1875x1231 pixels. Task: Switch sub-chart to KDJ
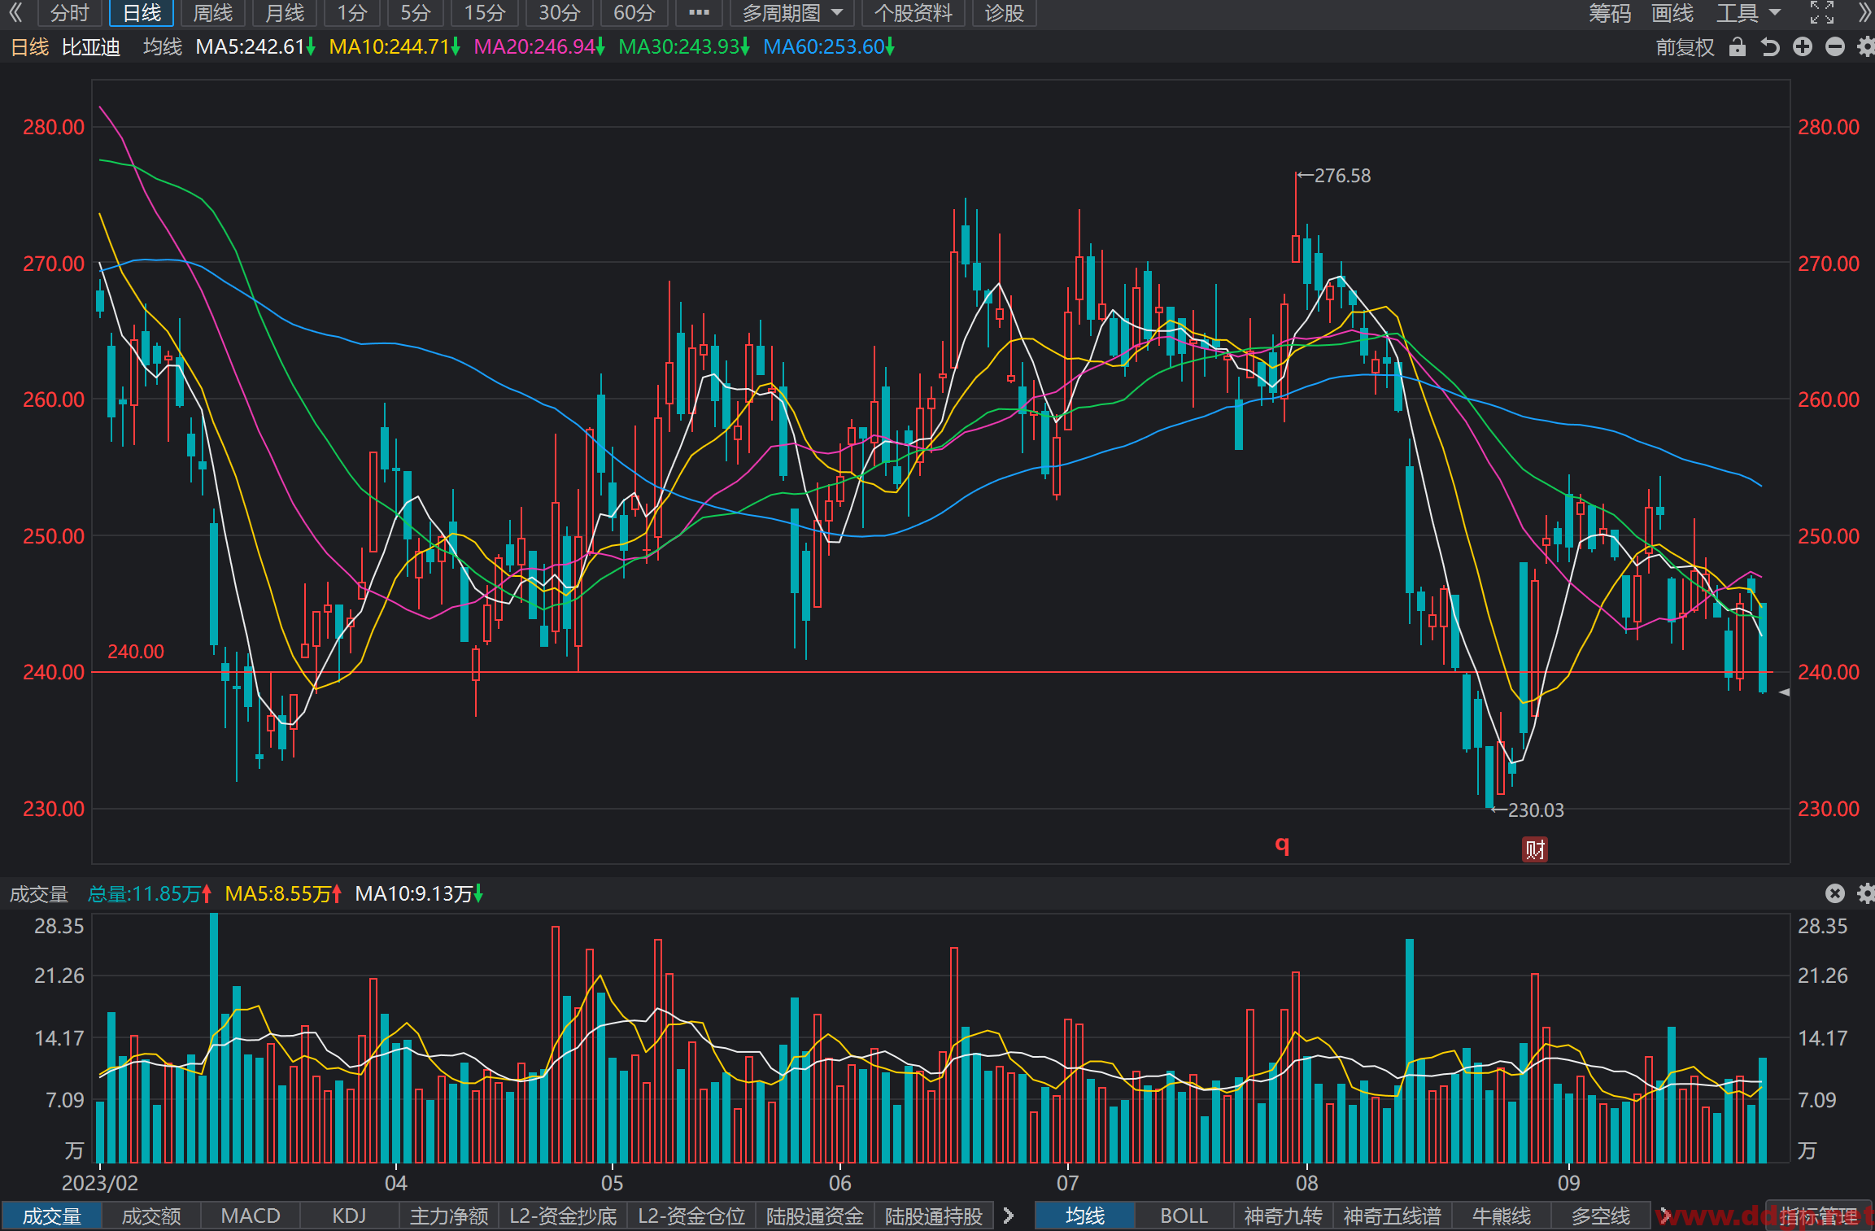click(350, 1216)
